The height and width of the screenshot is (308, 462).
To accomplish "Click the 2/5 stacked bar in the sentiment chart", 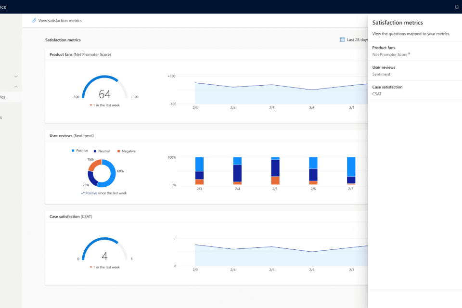I will pyautogui.click(x=275, y=171).
